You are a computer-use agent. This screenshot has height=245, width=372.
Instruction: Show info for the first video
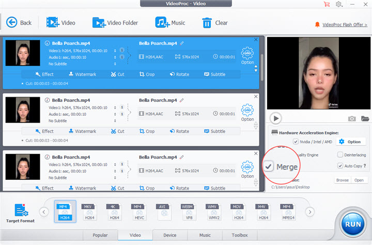[47, 43]
